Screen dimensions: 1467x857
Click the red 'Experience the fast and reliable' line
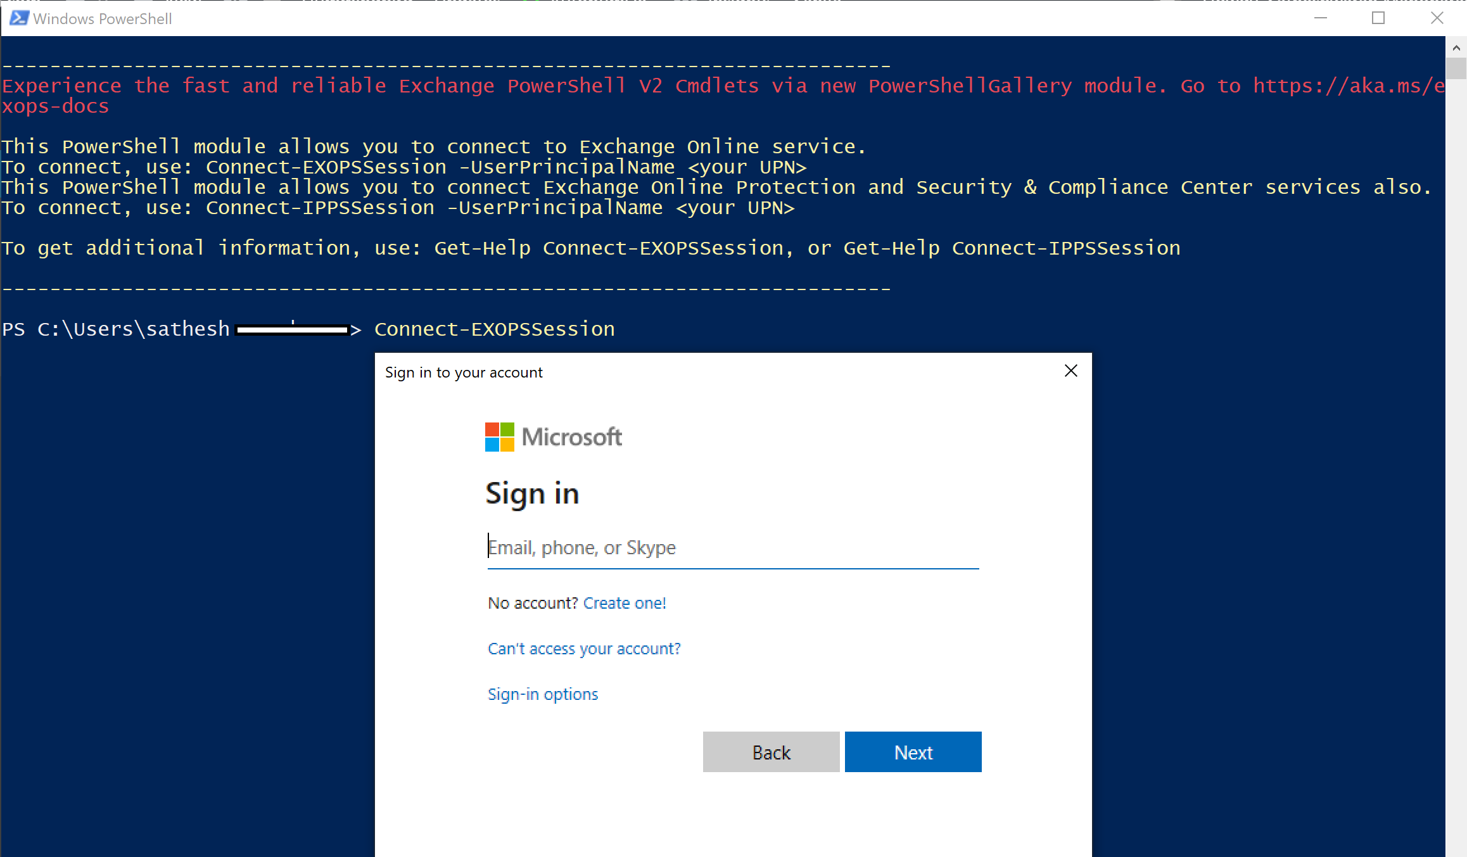coord(723,86)
